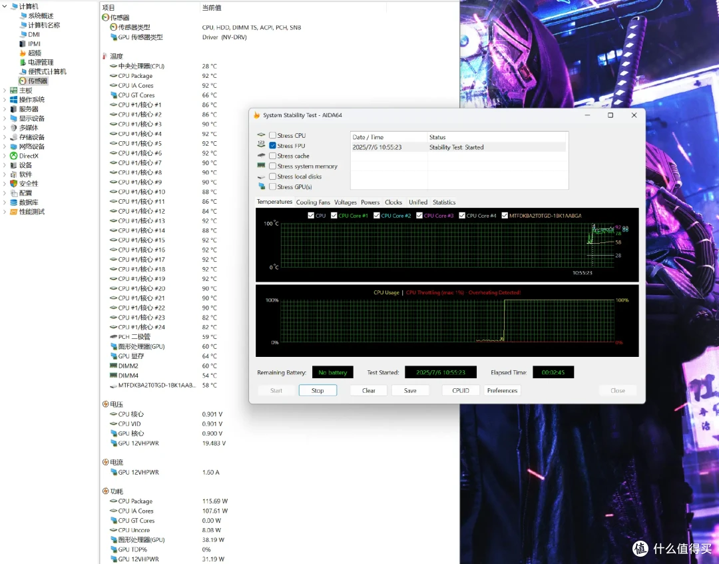
Task: Toggle the CPU graph legend checkbox
Action: coord(311,216)
